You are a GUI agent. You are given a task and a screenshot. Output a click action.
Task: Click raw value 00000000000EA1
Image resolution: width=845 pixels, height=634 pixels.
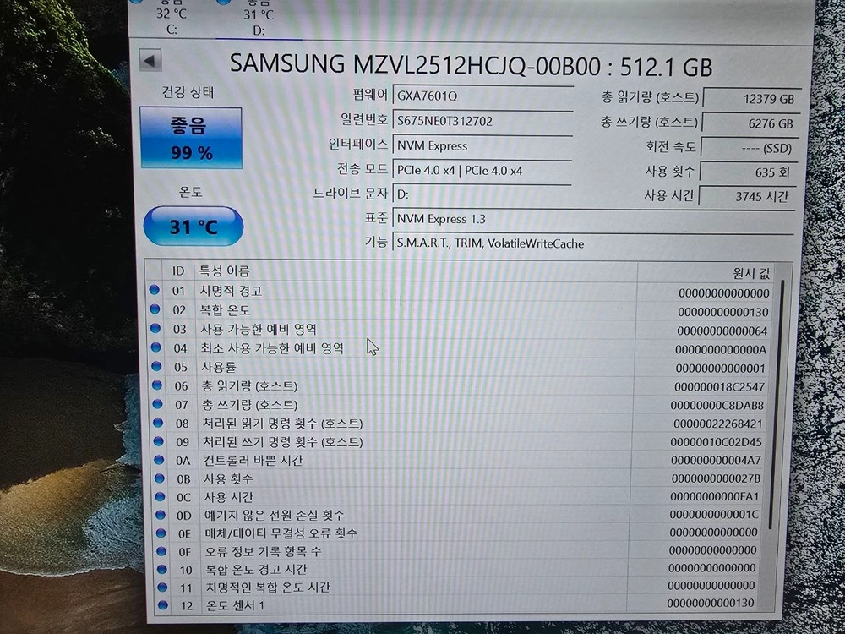[x=715, y=496]
